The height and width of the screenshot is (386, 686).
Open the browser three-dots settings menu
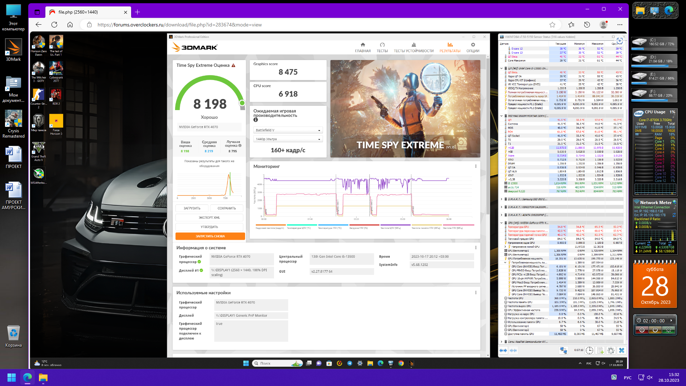pos(620,25)
